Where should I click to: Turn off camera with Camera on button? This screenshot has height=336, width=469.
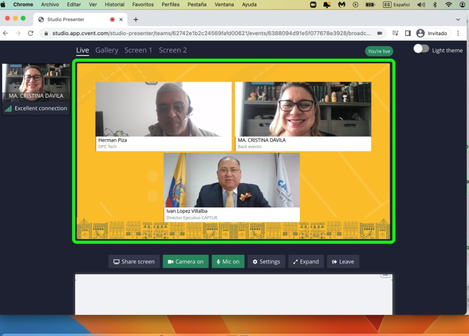186,262
